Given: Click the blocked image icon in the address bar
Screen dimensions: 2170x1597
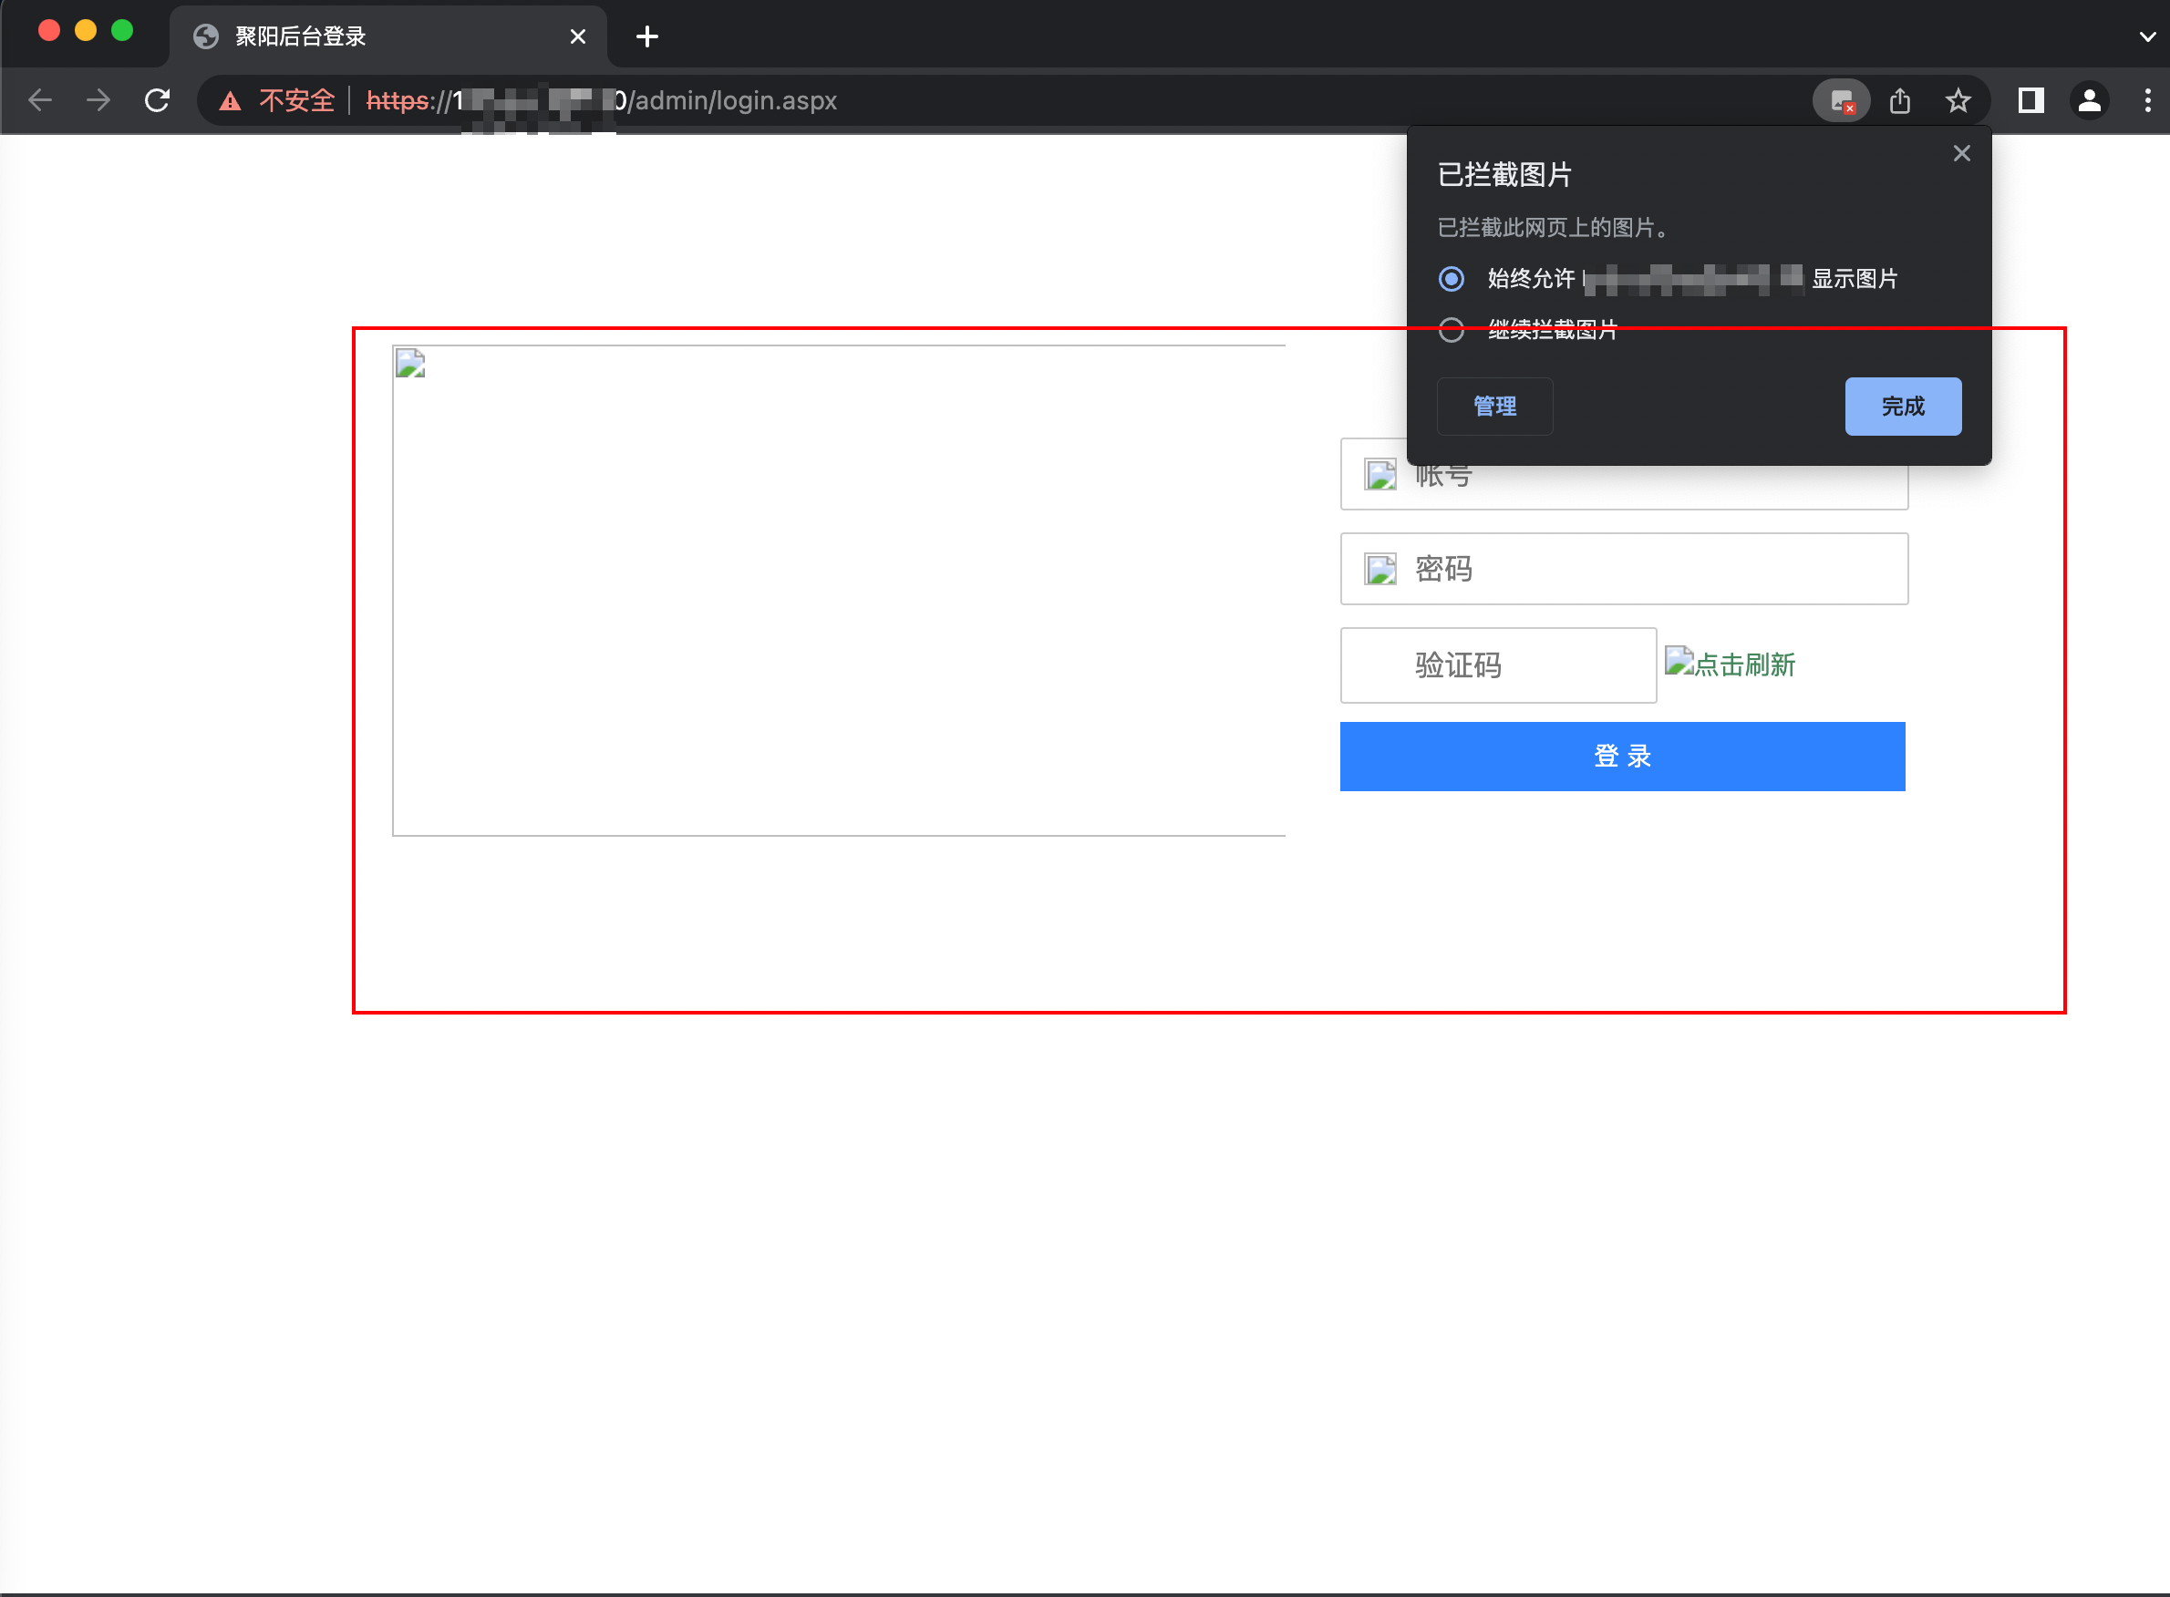Looking at the screenshot, I should (x=1840, y=99).
